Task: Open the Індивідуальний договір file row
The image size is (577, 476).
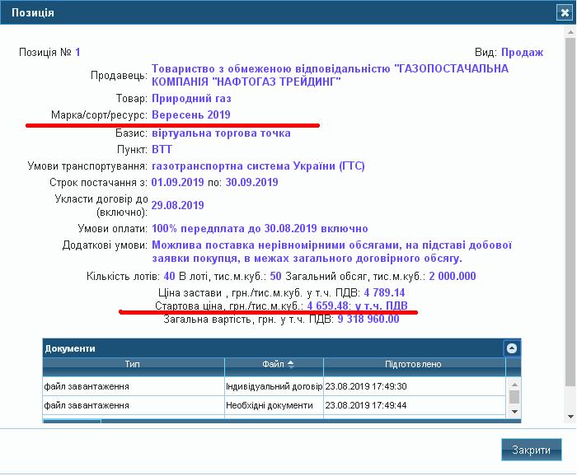Action: [274, 386]
